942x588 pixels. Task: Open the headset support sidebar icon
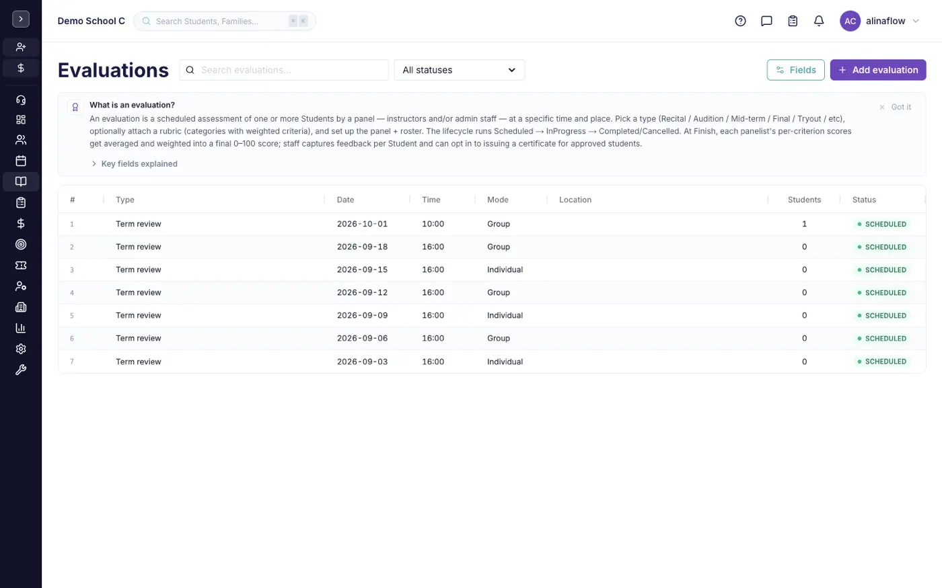(x=21, y=100)
